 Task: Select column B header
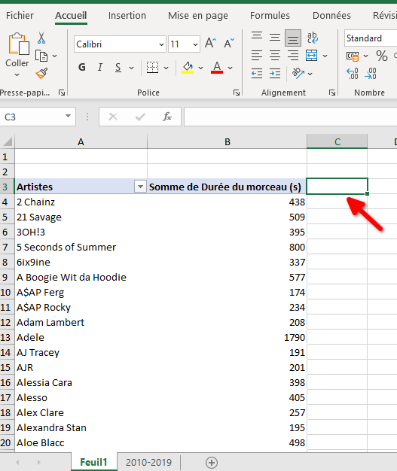227,141
